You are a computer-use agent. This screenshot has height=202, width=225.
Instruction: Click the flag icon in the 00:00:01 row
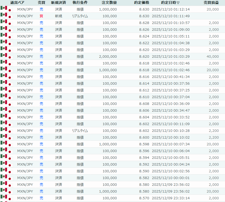click(6, 178)
